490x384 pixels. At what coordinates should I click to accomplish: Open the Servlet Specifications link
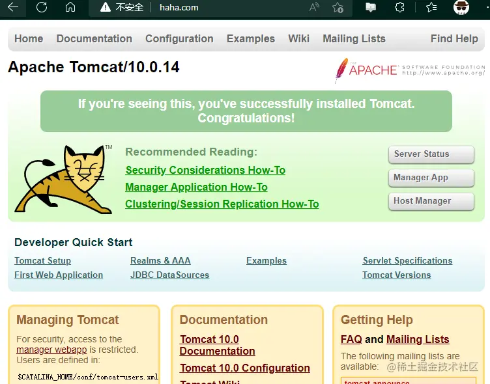tap(407, 261)
